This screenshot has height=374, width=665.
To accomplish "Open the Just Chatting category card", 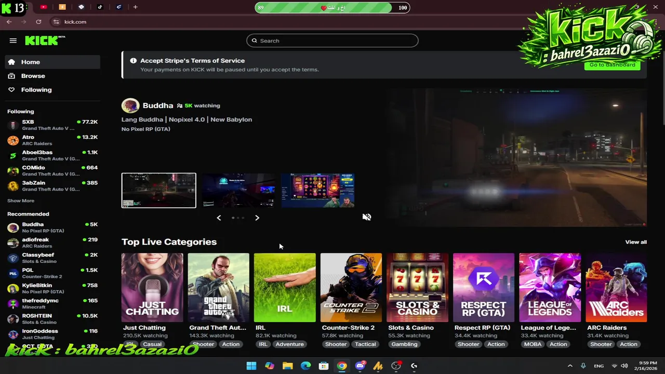I will (x=152, y=287).
